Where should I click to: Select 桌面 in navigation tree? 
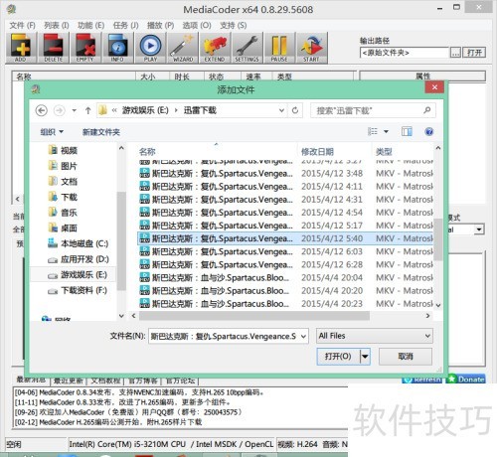pyautogui.click(x=63, y=228)
